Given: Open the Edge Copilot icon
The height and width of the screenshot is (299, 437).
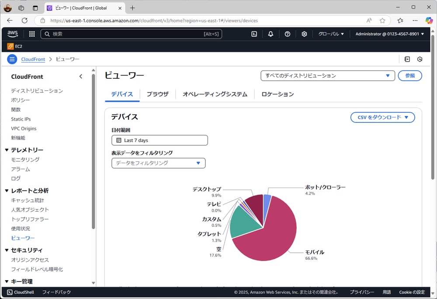Looking at the screenshot, I should point(429,21).
